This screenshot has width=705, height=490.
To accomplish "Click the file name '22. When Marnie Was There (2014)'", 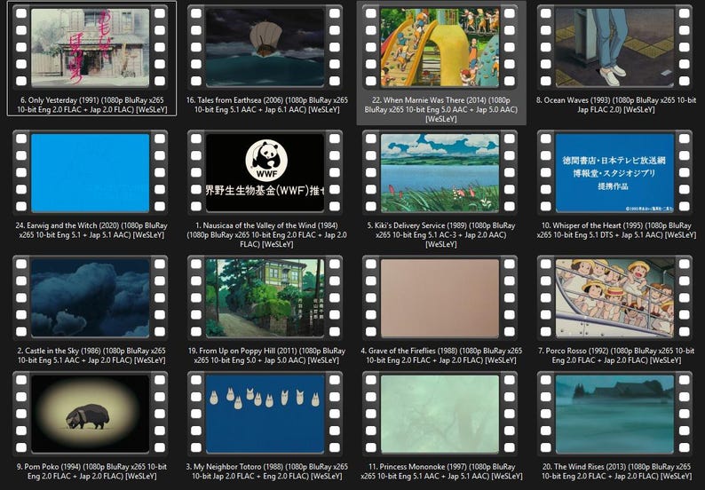I will click(x=441, y=109).
